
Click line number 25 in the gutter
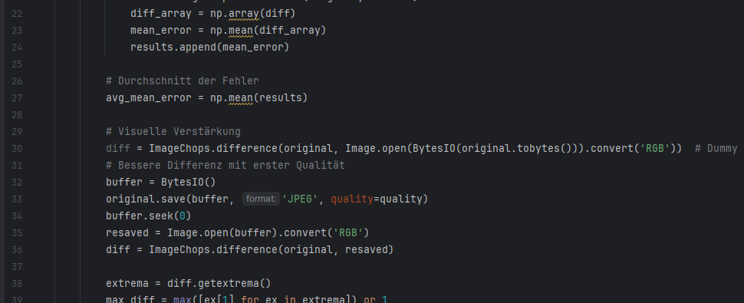coord(16,64)
